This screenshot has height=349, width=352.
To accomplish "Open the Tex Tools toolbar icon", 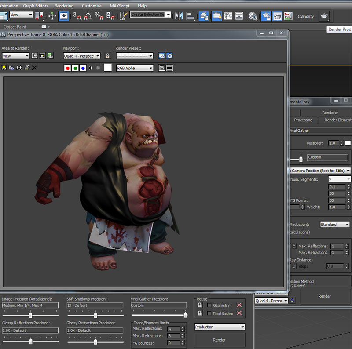I will click(x=288, y=16).
